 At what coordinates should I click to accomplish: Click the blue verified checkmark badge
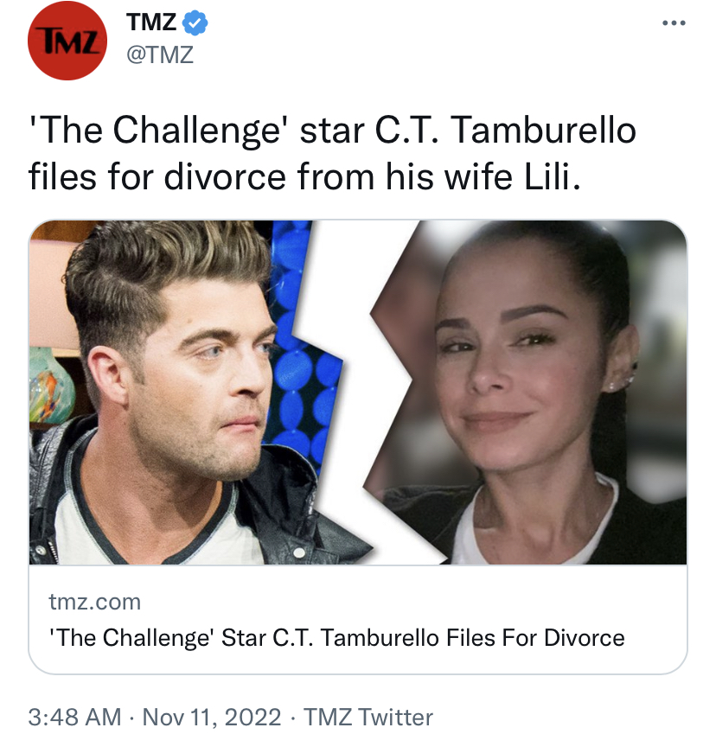[x=195, y=22]
